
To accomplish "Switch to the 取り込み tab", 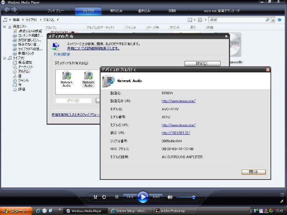I will tap(117, 11).
